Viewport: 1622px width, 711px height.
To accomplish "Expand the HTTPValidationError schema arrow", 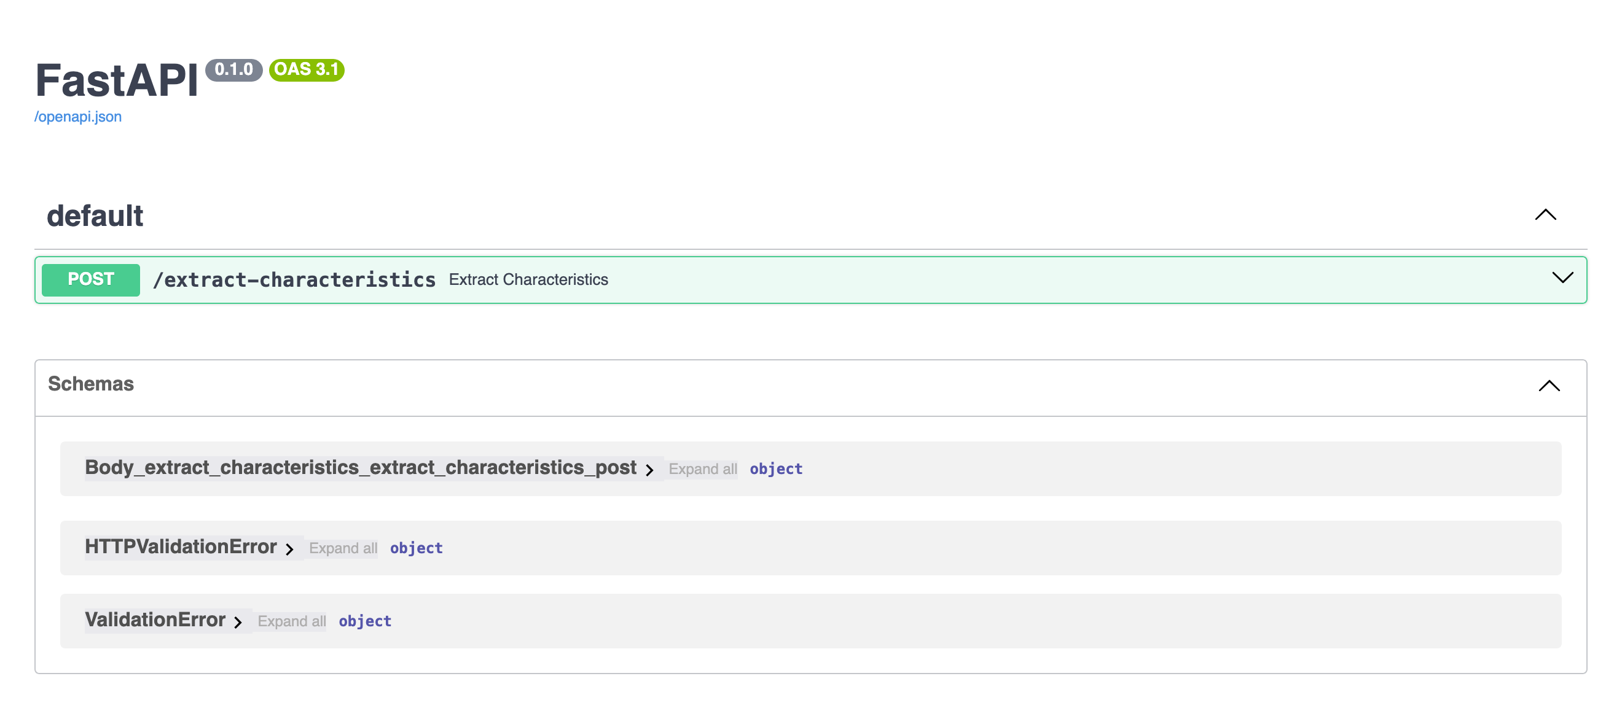I will (289, 550).
